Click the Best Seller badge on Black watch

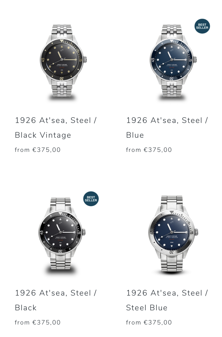click(91, 199)
